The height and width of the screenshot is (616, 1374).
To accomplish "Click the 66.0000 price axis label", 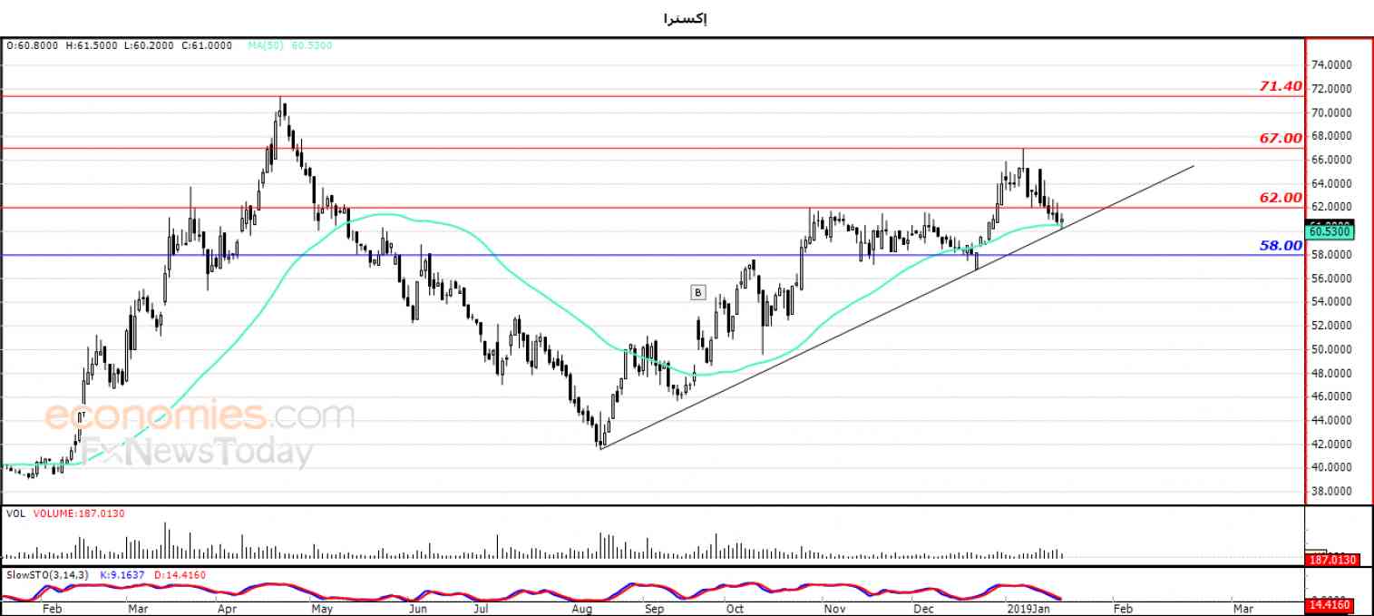I will (x=1332, y=160).
